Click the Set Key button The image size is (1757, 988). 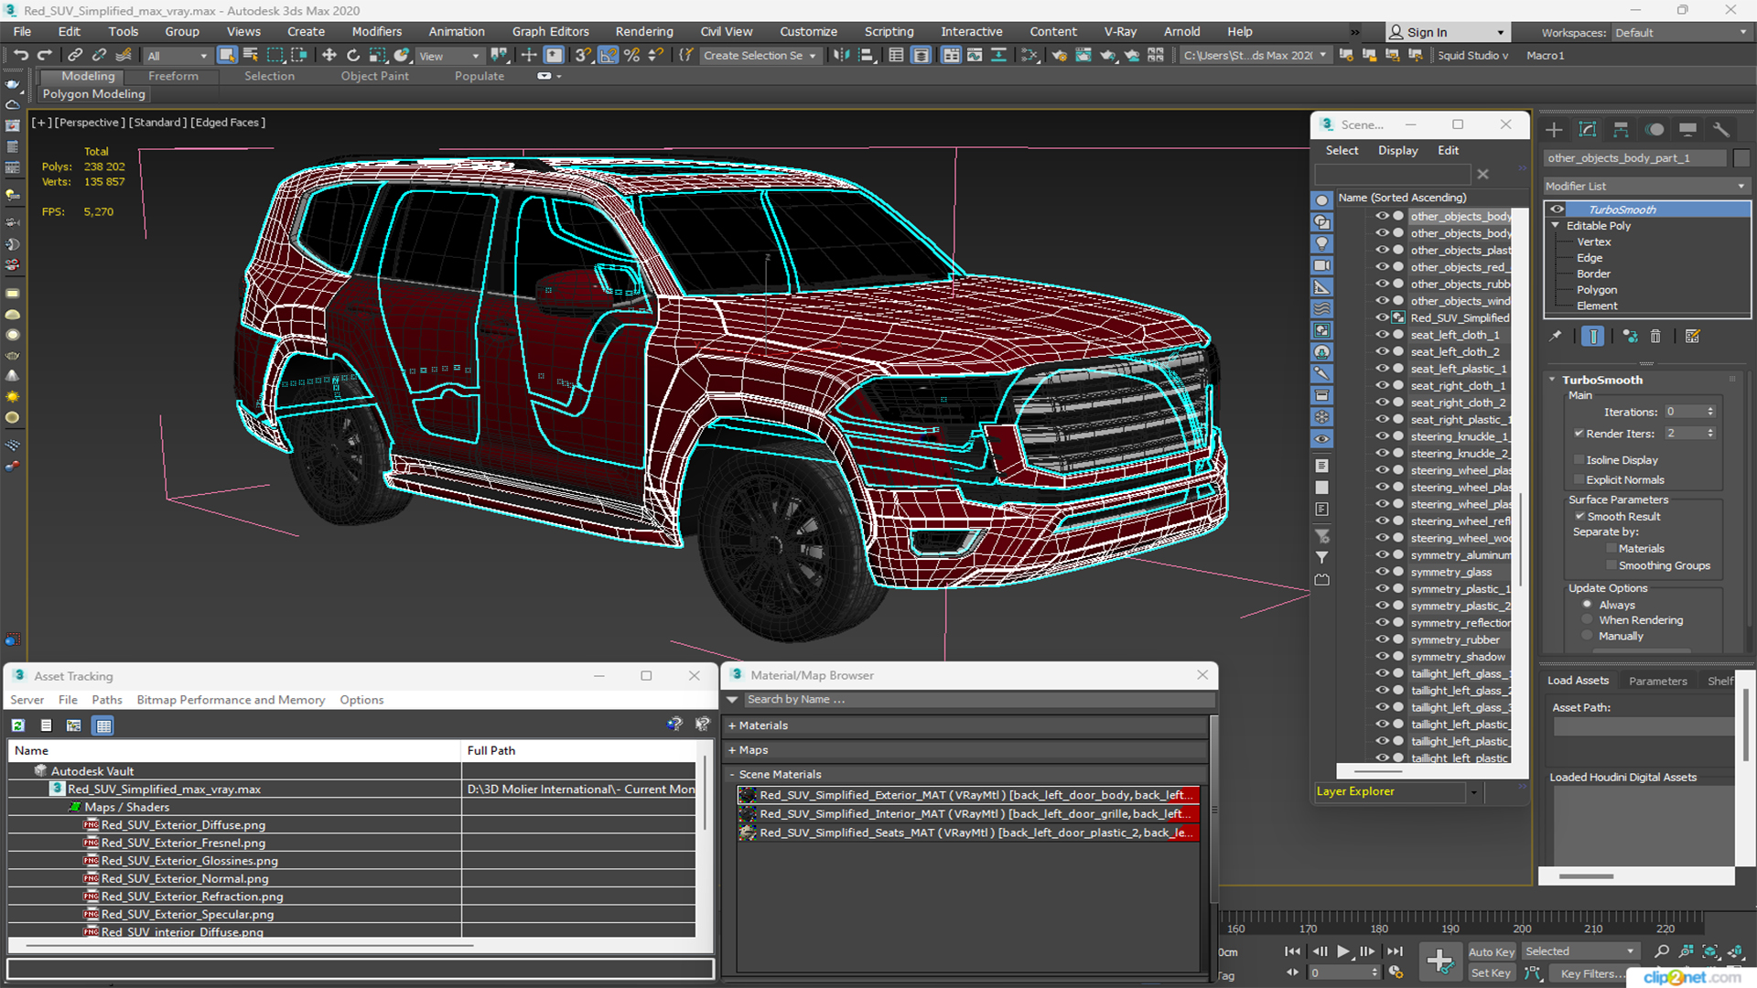(x=1491, y=973)
